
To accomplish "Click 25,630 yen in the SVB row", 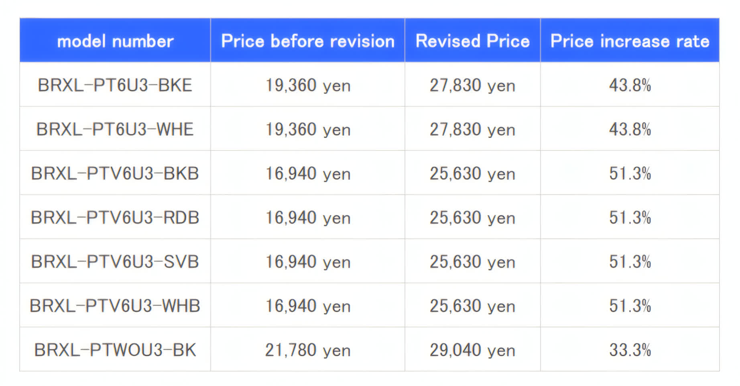I will coord(473,262).
